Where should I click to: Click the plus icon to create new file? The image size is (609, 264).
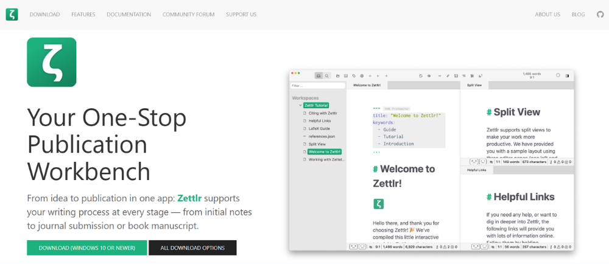pyautogui.click(x=370, y=76)
